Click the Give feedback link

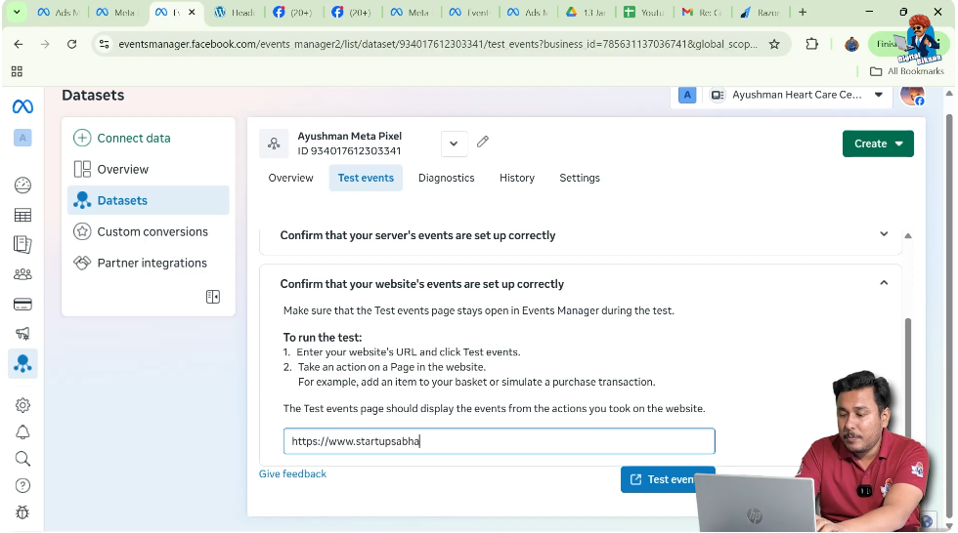(x=292, y=473)
